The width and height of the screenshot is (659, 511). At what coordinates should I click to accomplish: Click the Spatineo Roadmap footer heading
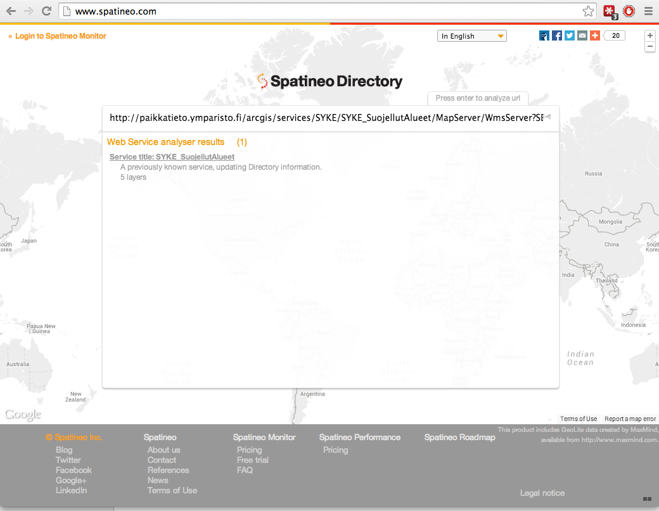click(460, 437)
